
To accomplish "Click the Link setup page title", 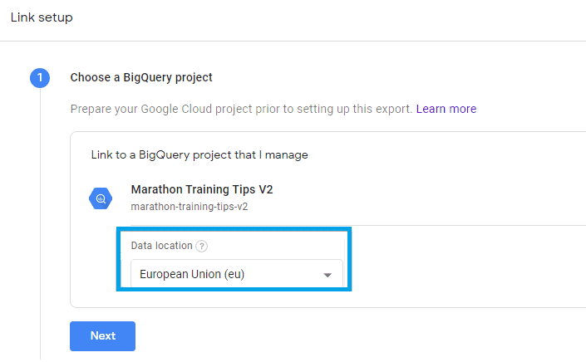I will pyautogui.click(x=42, y=17).
